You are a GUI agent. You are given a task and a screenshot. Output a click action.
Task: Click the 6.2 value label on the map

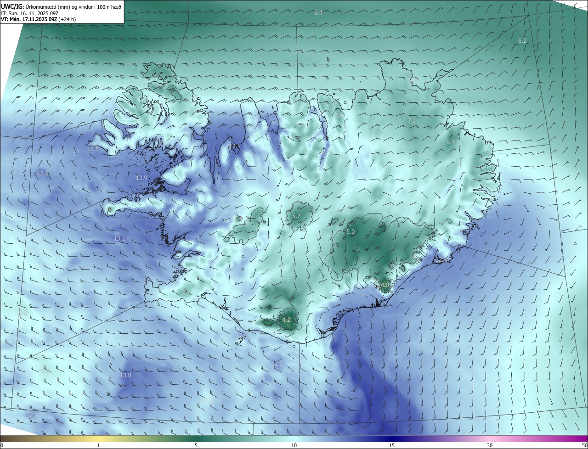(x=522, y=41)
